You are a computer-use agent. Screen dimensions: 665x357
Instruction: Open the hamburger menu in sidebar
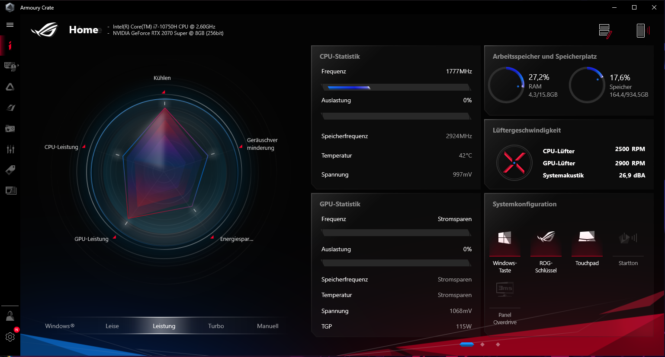pos(10,25)
